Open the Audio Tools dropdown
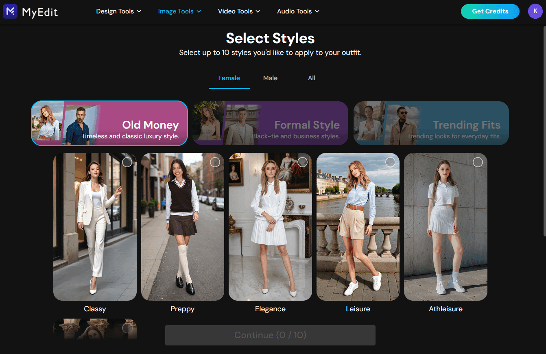 (298, 11)
